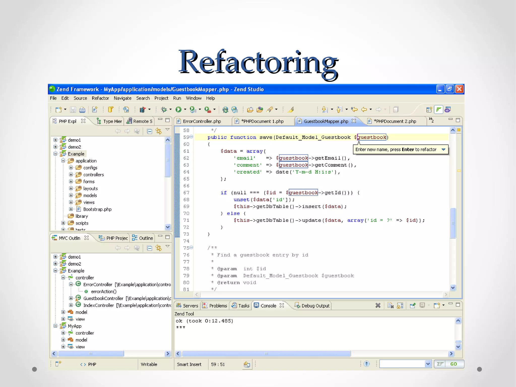This screenshot has width=516, height=387.
Task: Select the layouts folder
Action: (90, 188)
